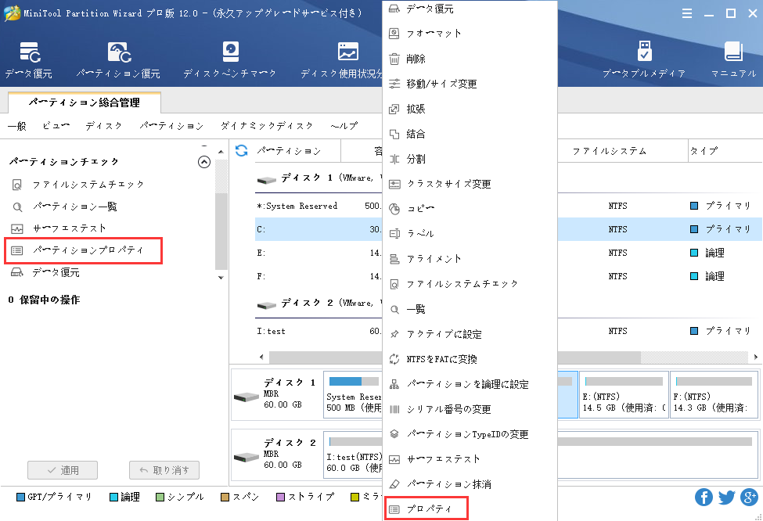763x521 pixels.
Task: Click the Twitter icon at bottom right
Action: tap(726, 497)
